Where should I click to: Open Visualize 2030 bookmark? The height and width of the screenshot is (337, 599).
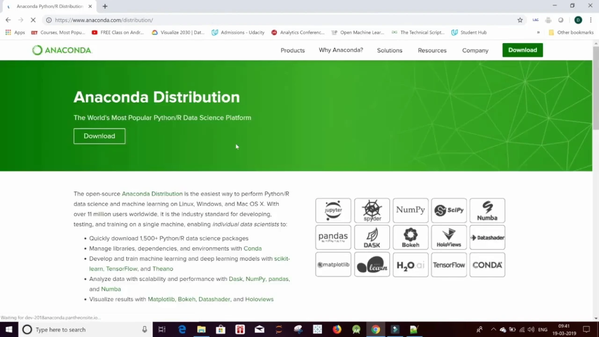point(178,32)
